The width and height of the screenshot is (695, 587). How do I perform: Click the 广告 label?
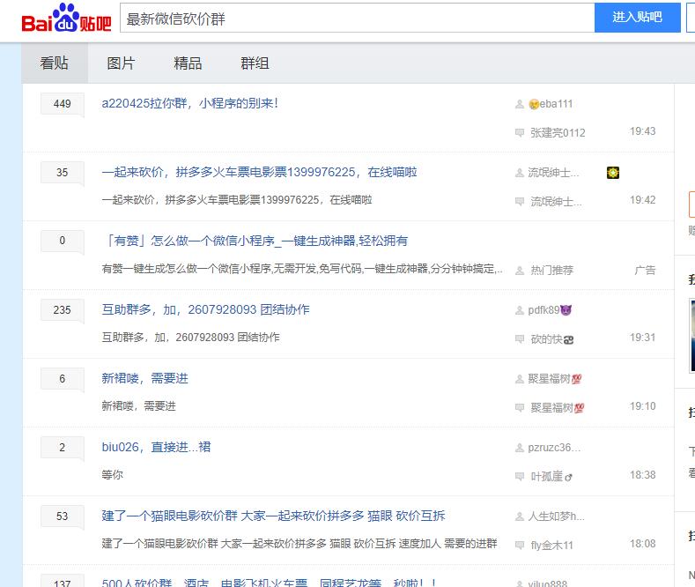[x=645, y=270]
